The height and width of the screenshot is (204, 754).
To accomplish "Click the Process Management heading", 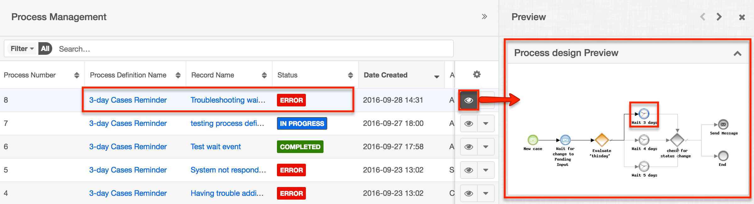I will pos(59,17).
